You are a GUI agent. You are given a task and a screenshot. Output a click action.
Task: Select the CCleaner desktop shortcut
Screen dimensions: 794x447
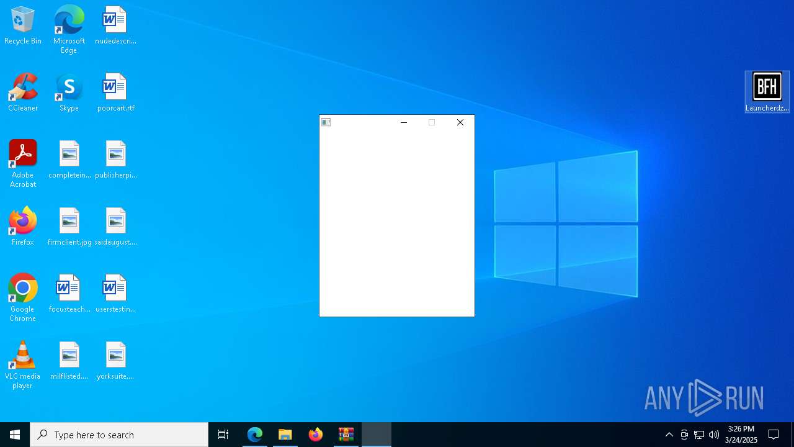(23, 93)
